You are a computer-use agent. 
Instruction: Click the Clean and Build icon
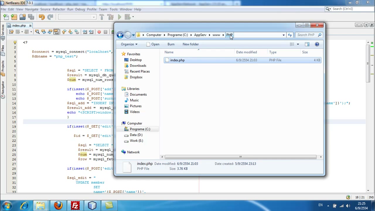click(110, 17)
